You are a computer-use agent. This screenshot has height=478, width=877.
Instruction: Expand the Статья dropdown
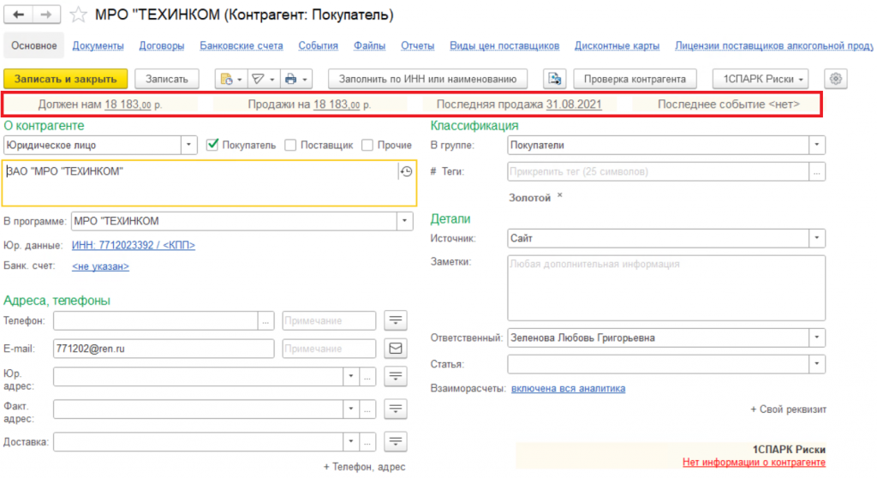(x=816, y=364)
